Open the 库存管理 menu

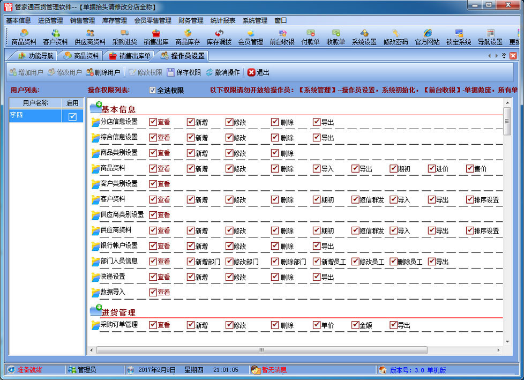click(x=114, y=20)
